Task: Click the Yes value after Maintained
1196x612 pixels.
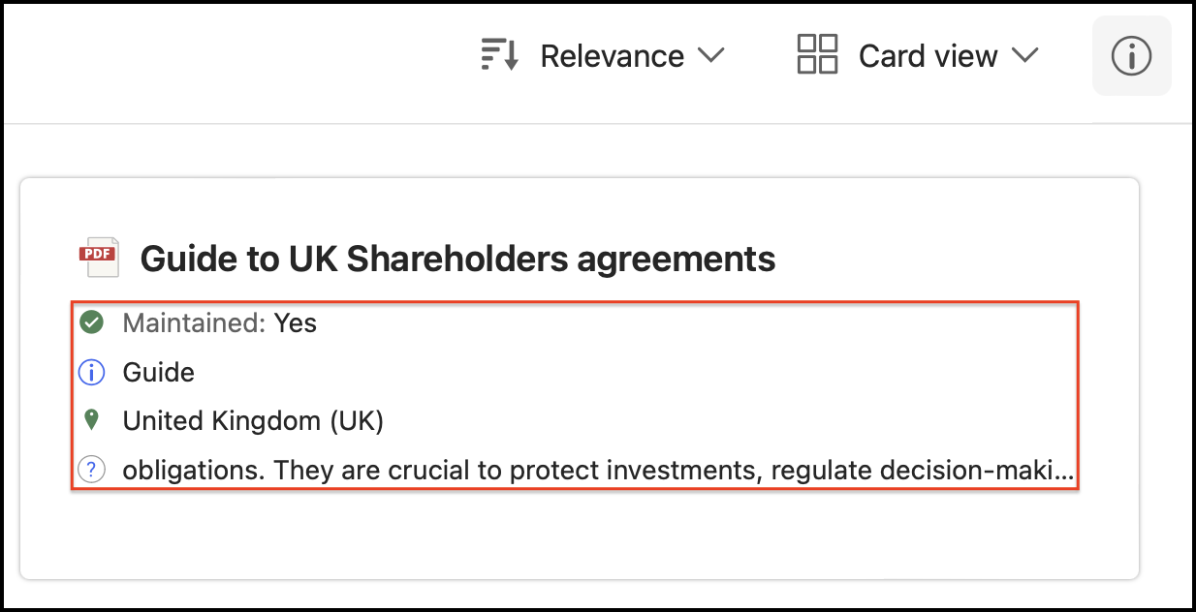Action: 295,323
